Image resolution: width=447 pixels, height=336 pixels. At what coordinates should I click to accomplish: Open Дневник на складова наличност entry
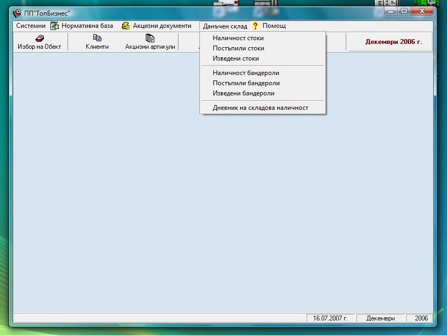(263, 108)
